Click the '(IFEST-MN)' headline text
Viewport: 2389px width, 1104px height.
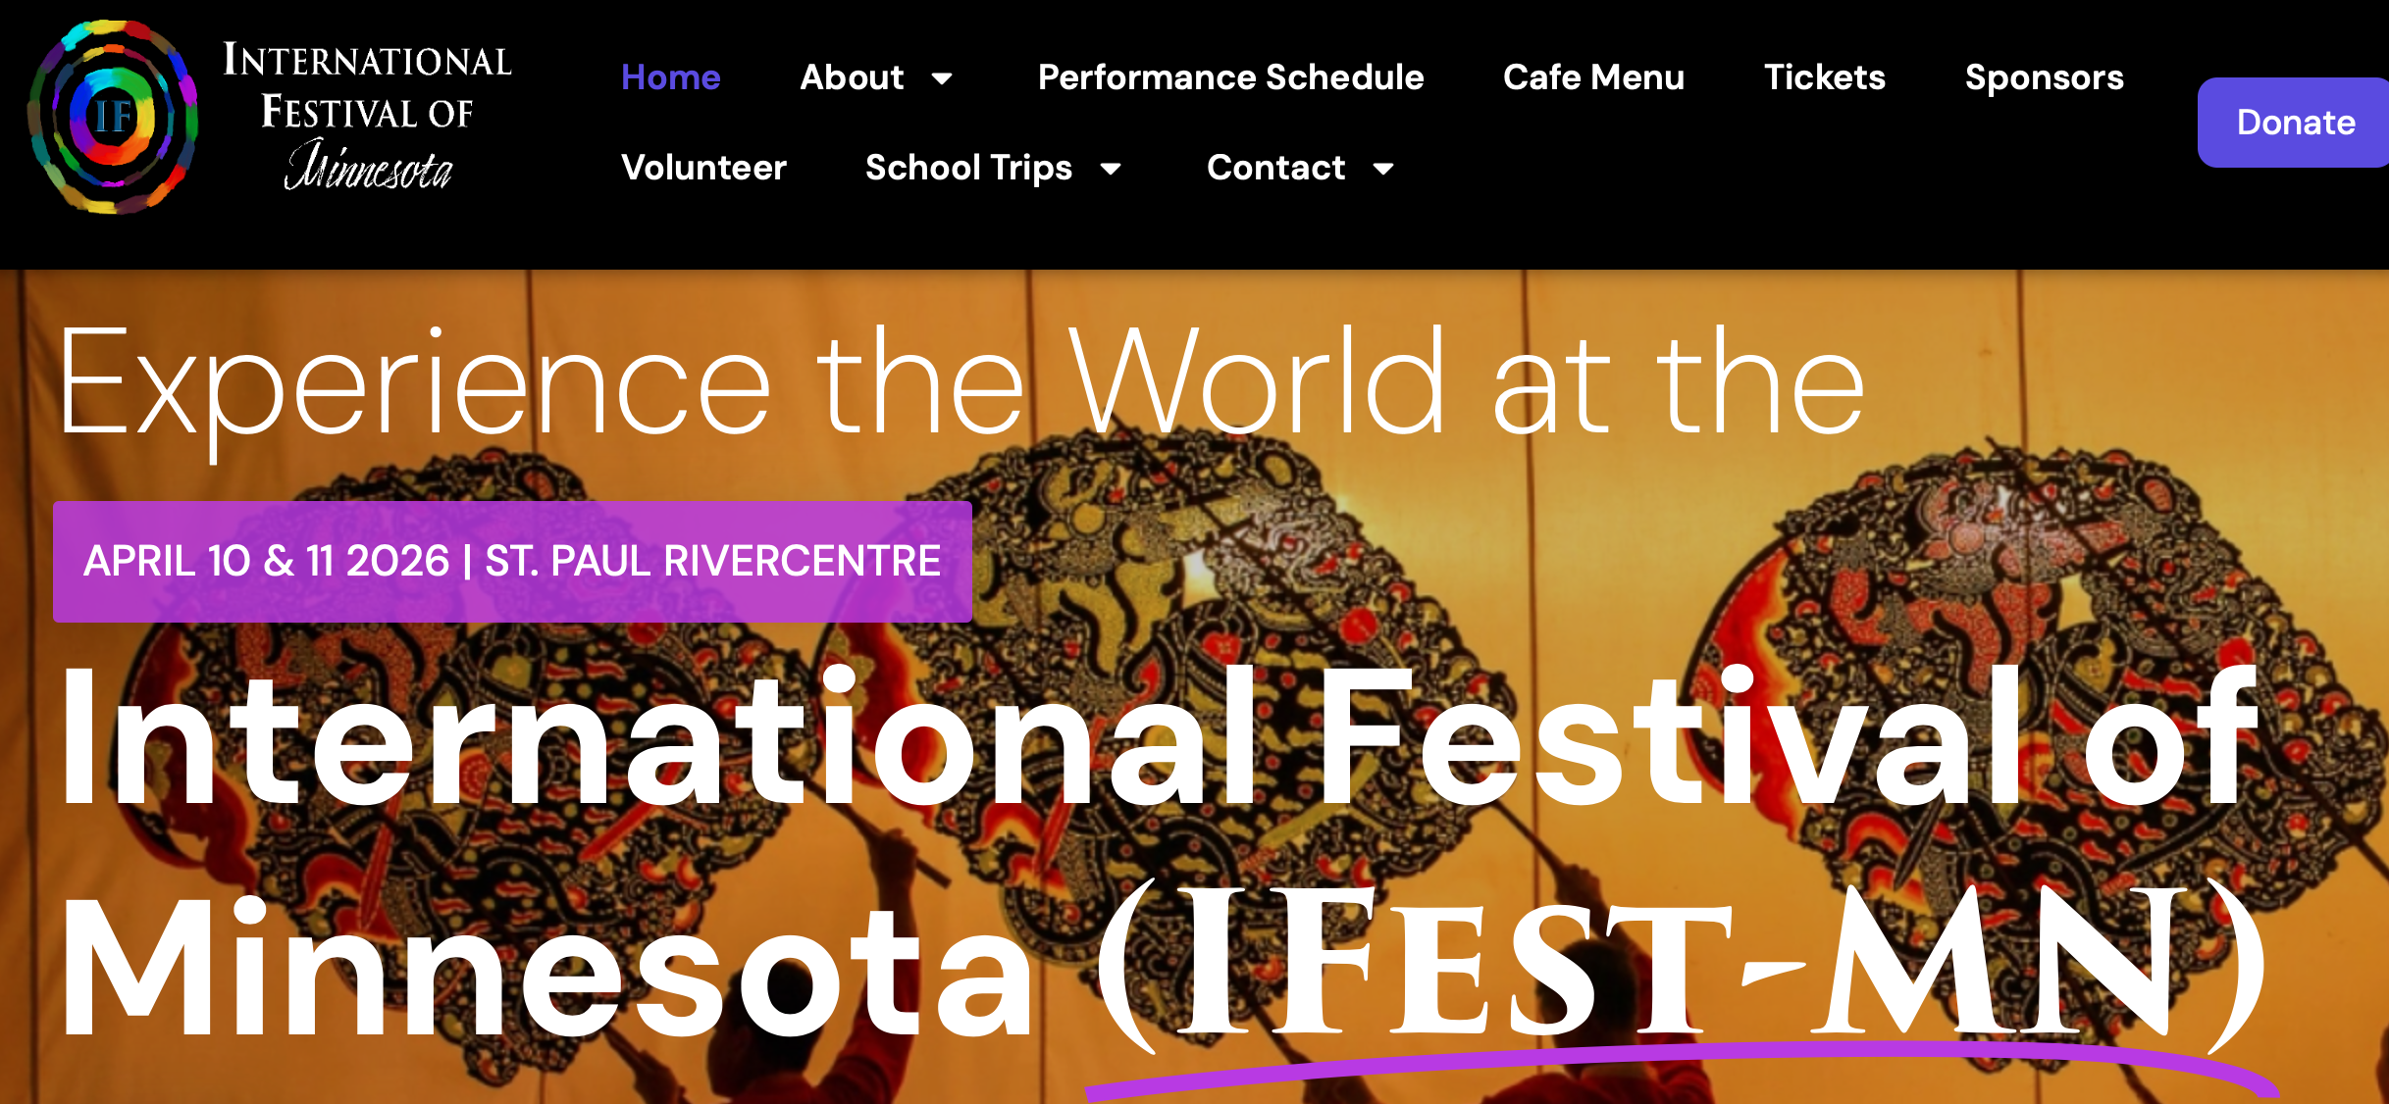1682,966
